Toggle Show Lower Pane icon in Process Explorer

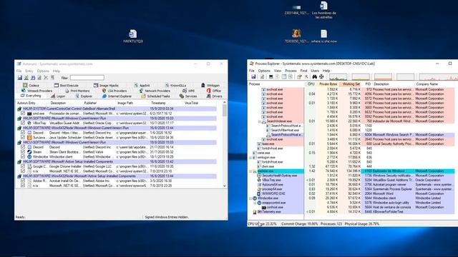pyautogui.click(x=284, y=76)
